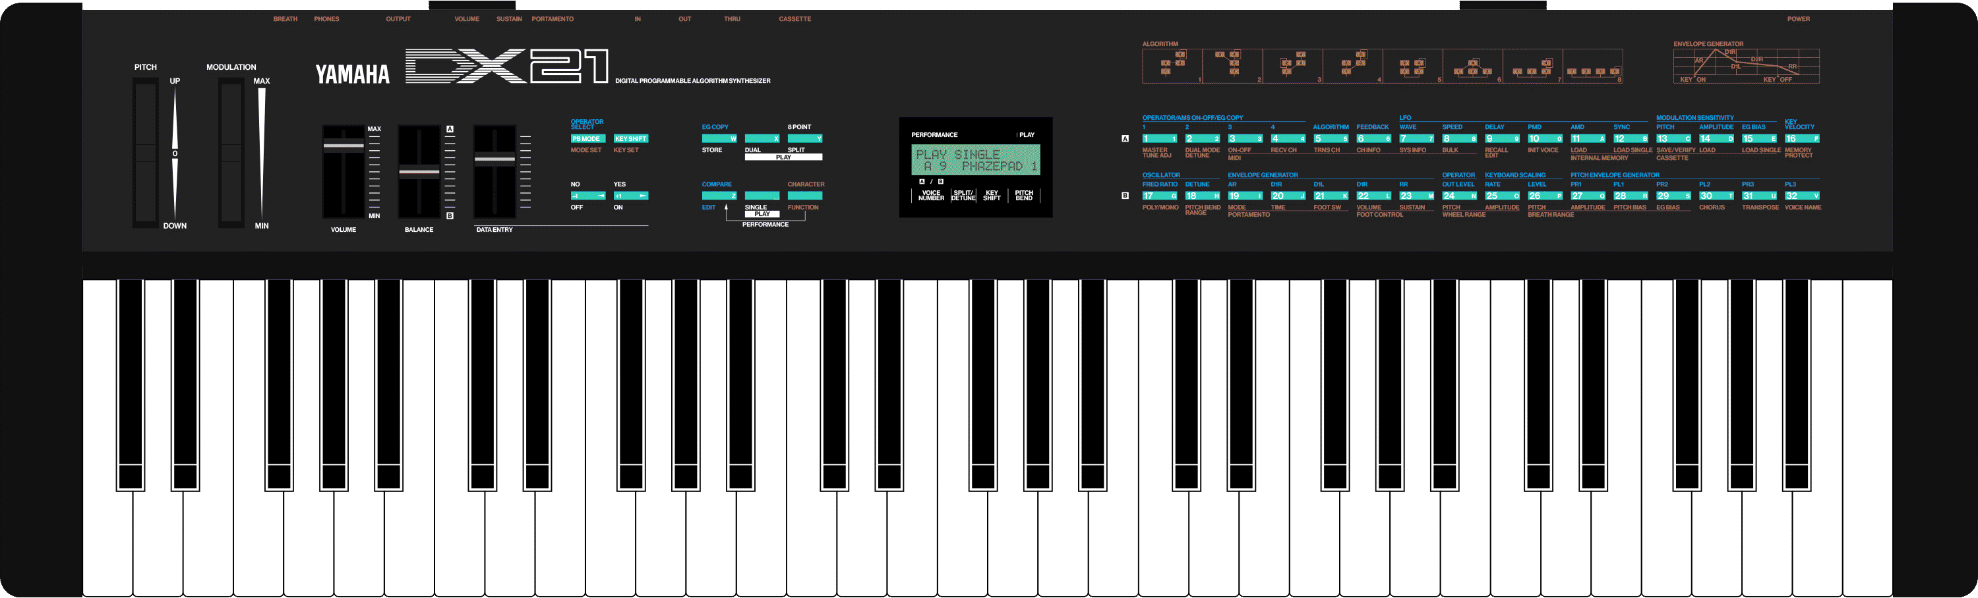Choose button 22 Foot Control Volume
This screenshot has width=1978, height=598.
coord(1373,196)
